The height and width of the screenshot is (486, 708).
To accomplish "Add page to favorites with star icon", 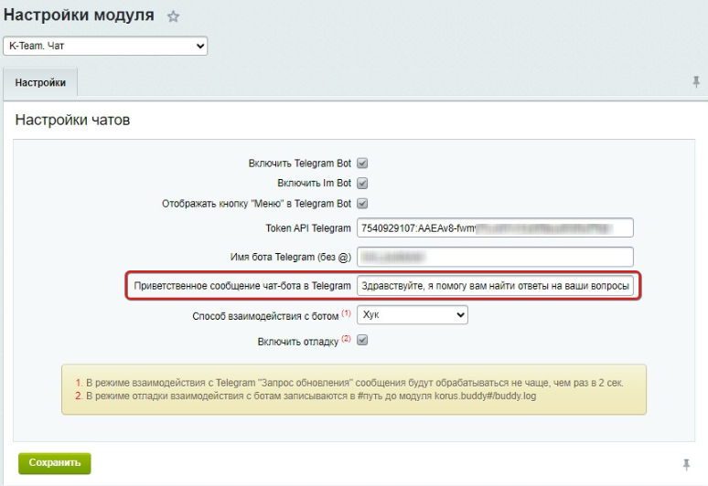I will 173,16.
